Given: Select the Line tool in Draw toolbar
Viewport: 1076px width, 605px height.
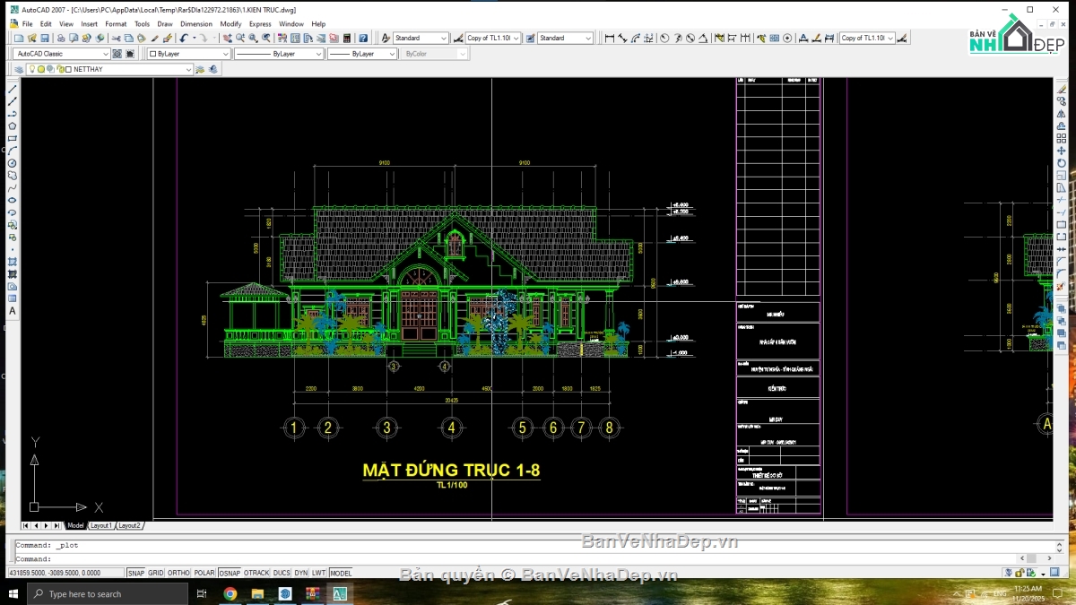Looking at the screenshot, I should pyautogui.click(x=13, y=90).
